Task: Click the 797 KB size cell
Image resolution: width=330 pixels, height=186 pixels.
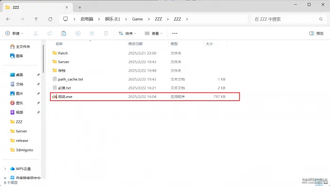Action: pos(219,97)
